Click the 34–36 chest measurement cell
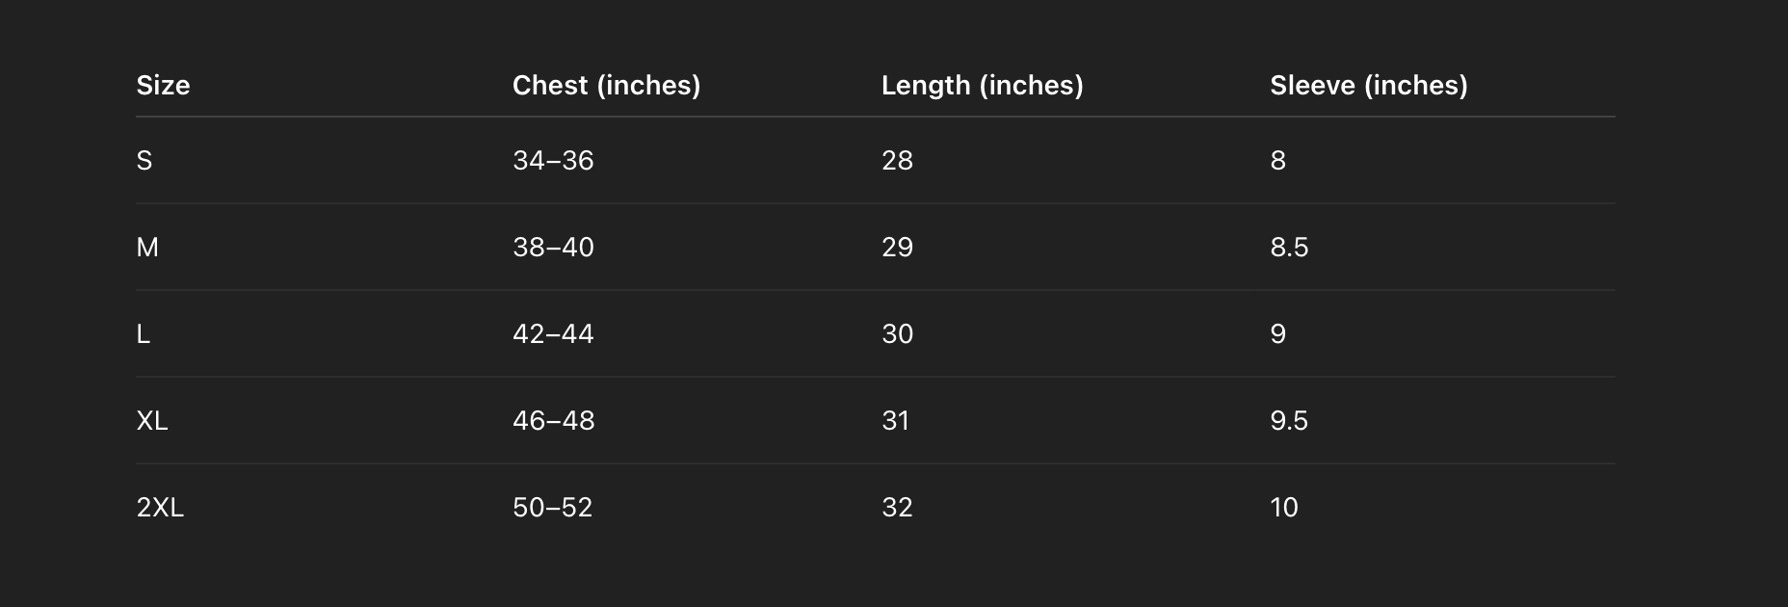1788x607 pixels. (x=553, y=160)
